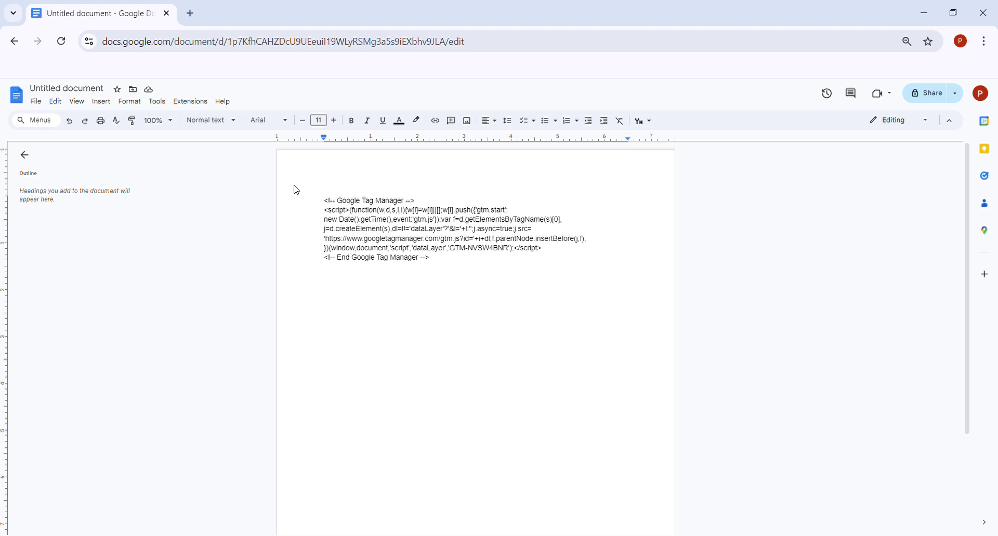Hide the menus with collapse arrow
The height and width of the screenshot is (536, 998).
(x=950, y=121)
